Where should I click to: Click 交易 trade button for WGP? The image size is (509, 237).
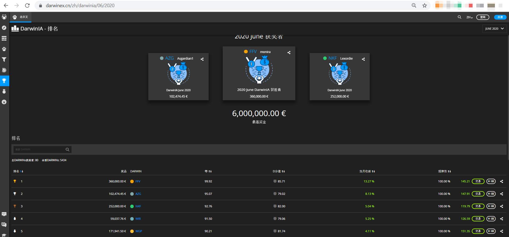click(x=478, y=231)
